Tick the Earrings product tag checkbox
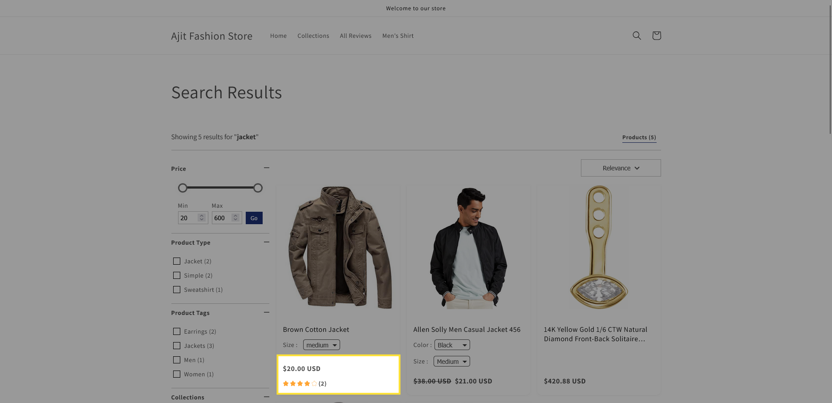 tap(177, 331)
